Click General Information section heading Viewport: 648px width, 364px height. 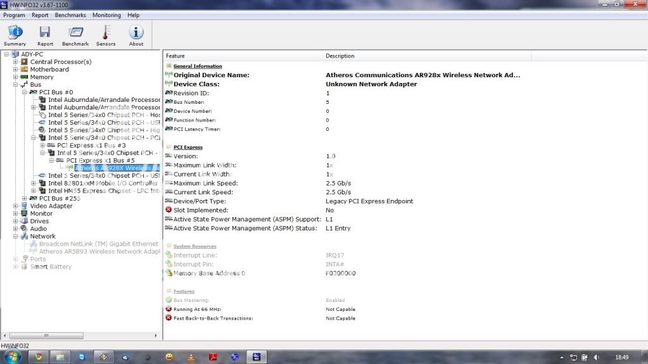click(x=198, y=66)
